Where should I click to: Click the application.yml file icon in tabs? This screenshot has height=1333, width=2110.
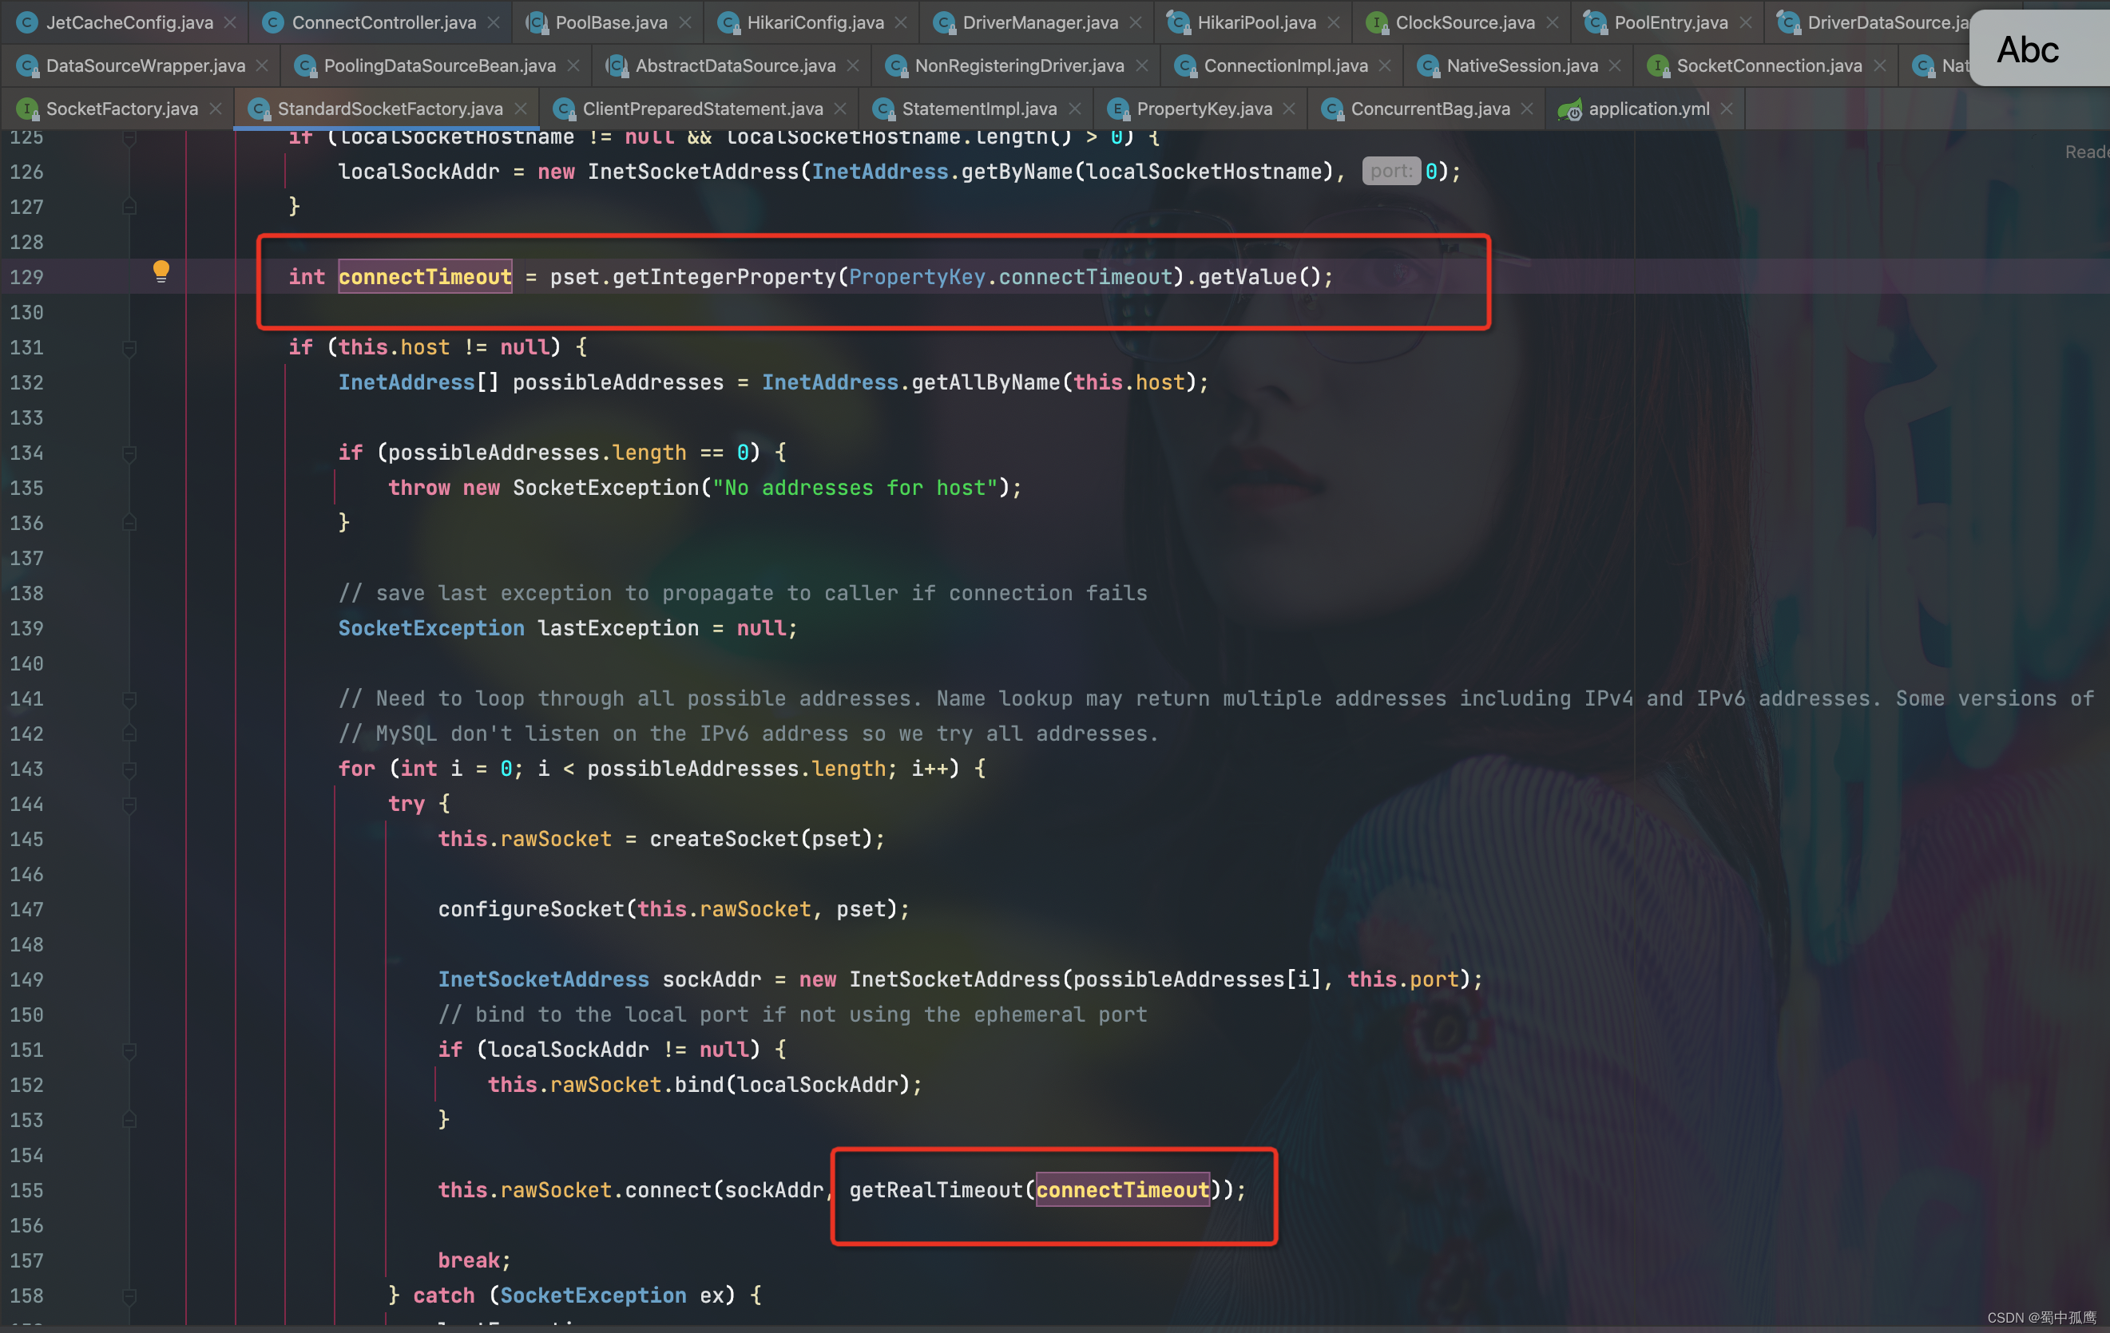(1569, 109)
